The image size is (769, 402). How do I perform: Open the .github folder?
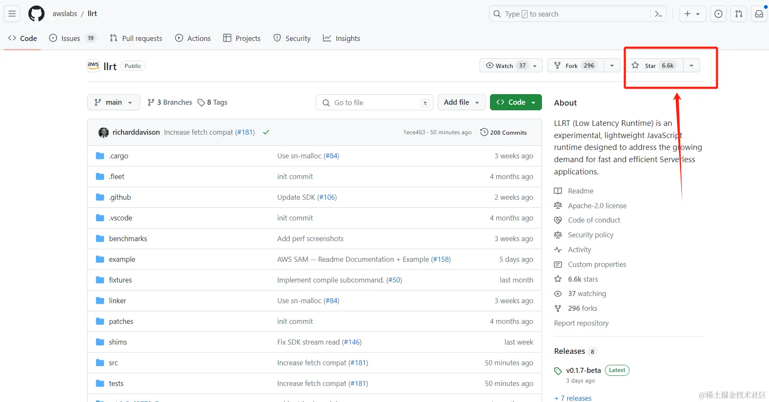tap(120, 197)
